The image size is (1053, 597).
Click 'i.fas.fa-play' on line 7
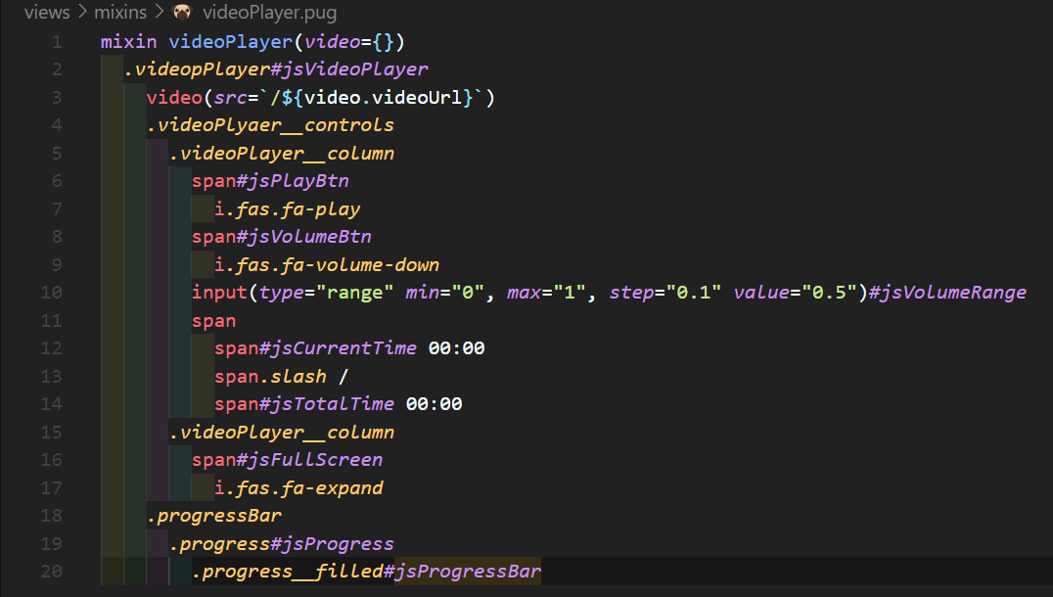click(x=288, y=209)
